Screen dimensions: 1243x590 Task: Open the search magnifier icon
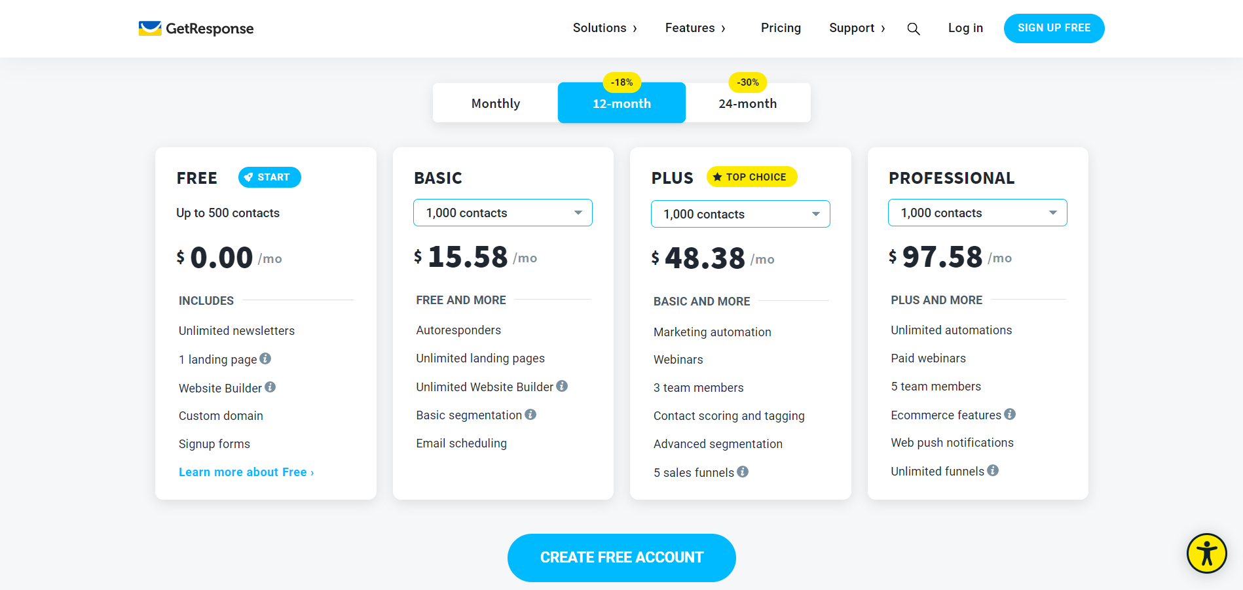[914, 29]
